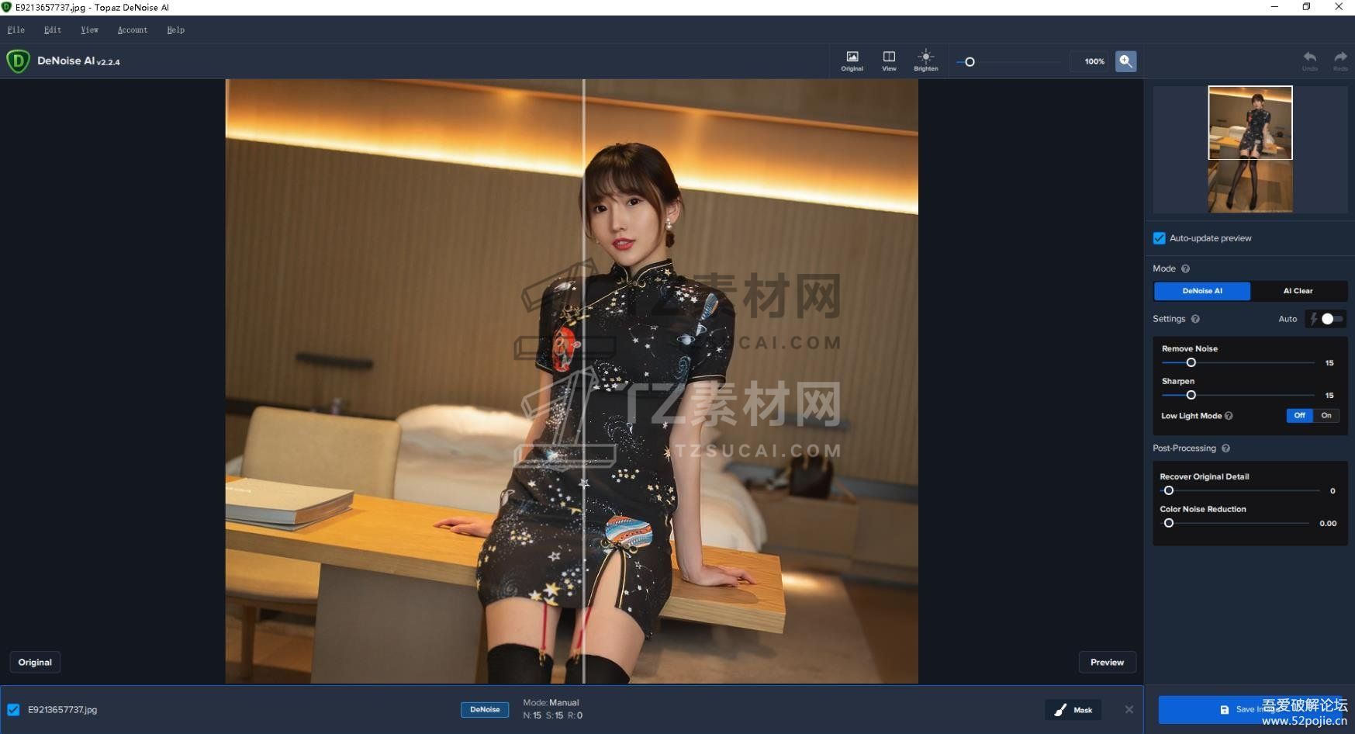The width and height of the screenshot is (1355, 734).
Task: Restore down the application window
Action: 1306,7
